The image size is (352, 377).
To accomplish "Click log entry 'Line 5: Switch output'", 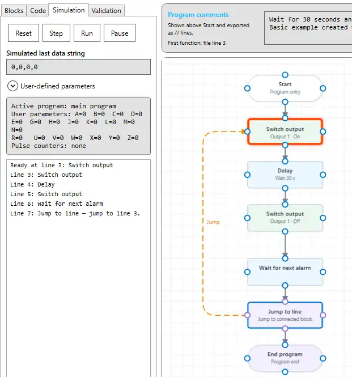I will [46, 194].
